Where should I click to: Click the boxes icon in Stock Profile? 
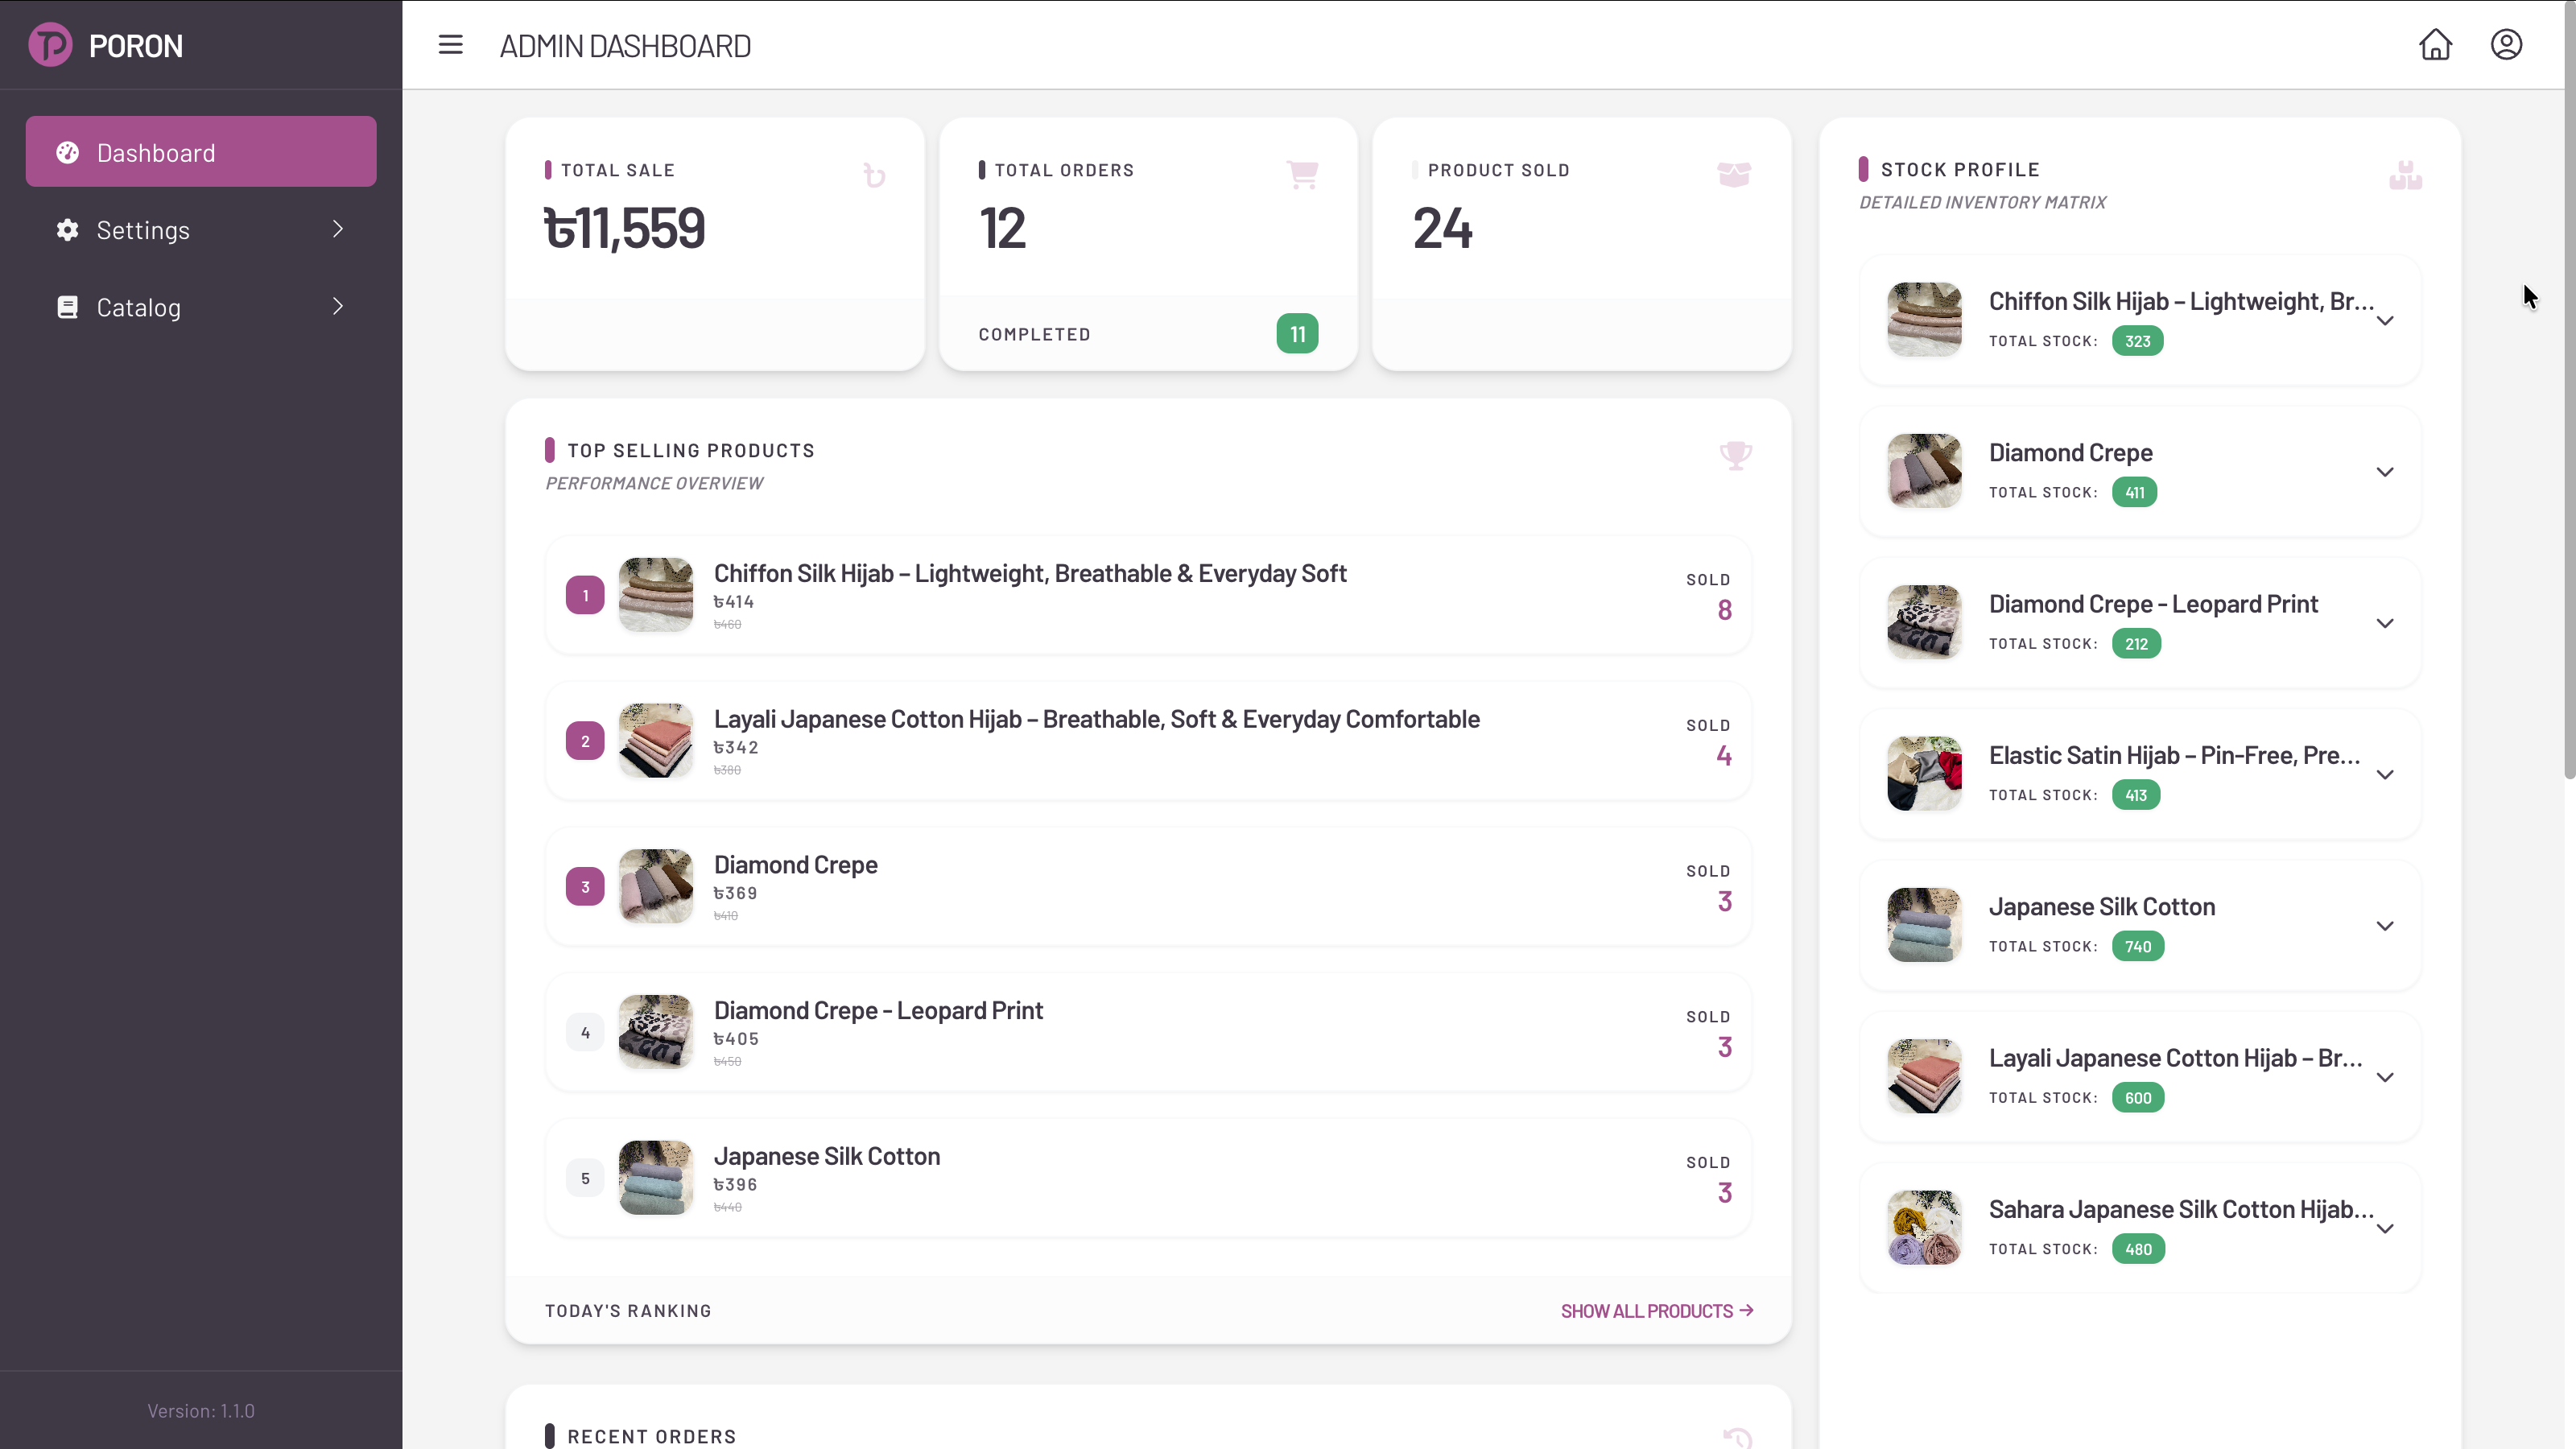[2405, 175]
